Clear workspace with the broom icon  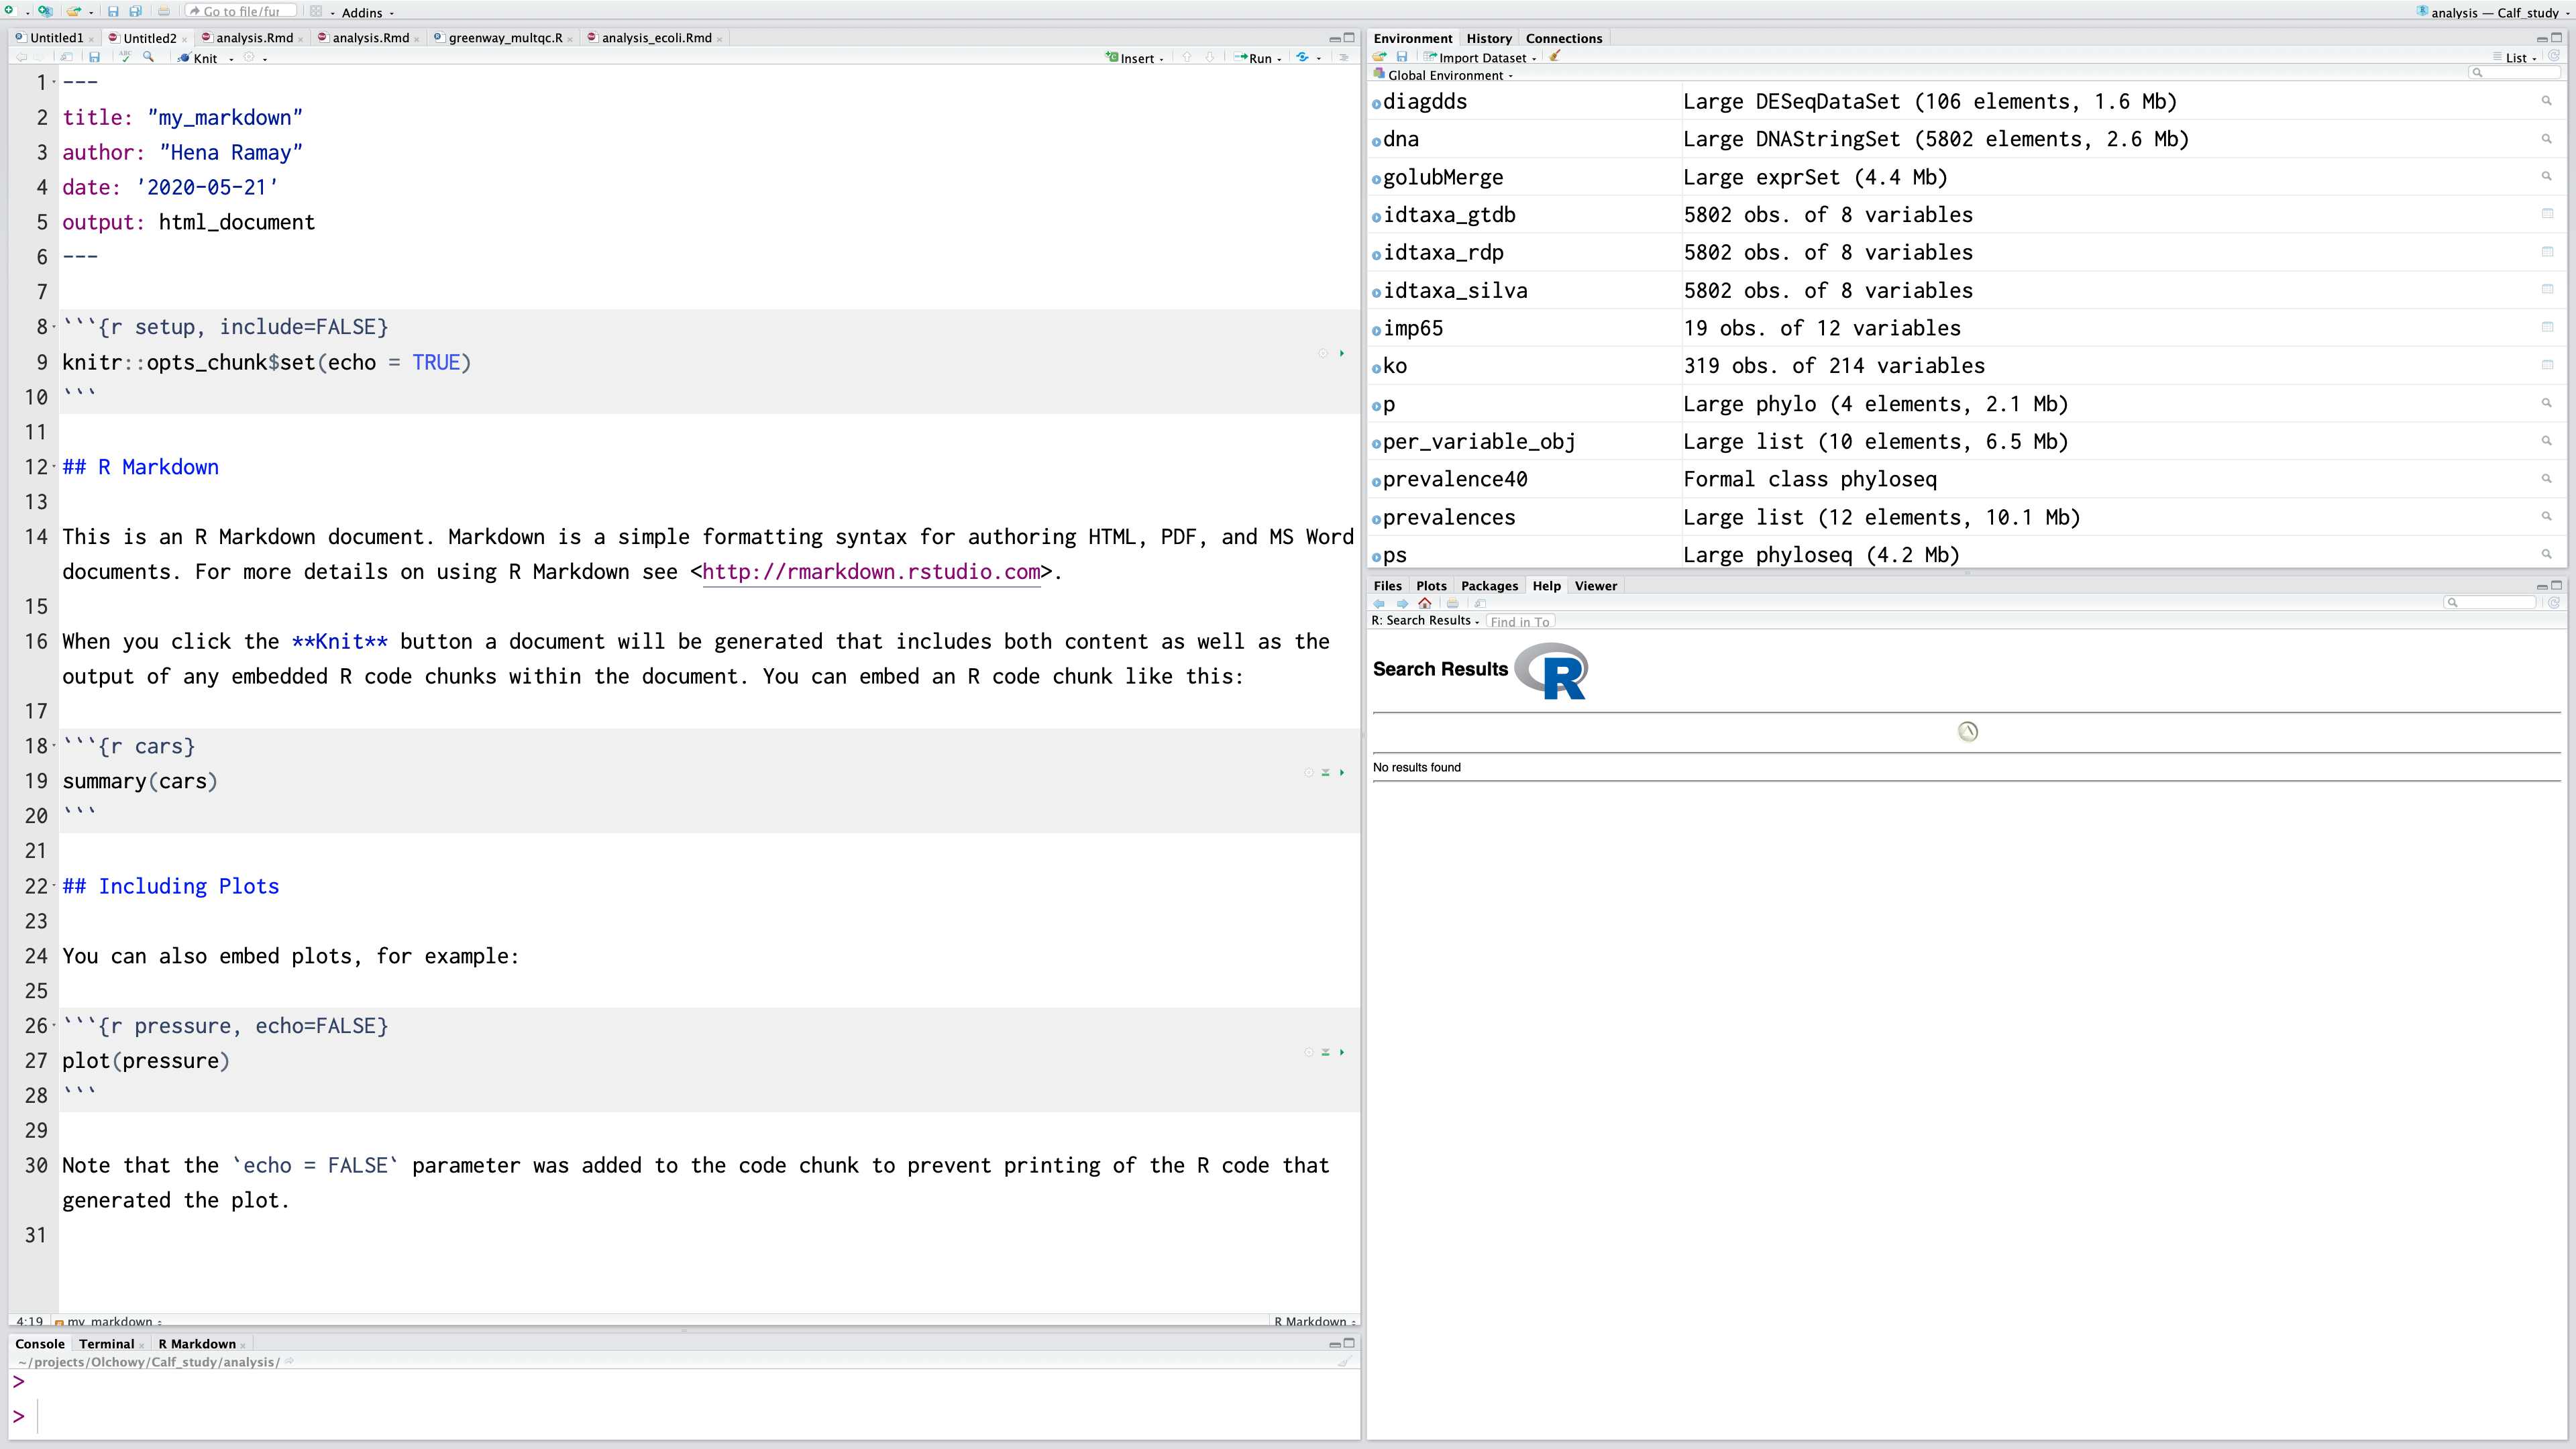(x=1555, y=57)
